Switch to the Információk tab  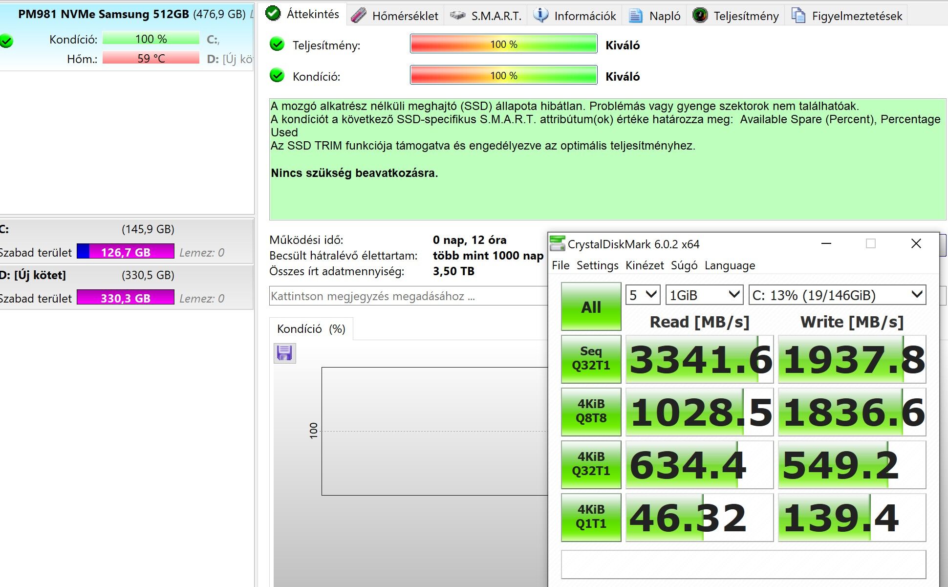click(575, 16)
